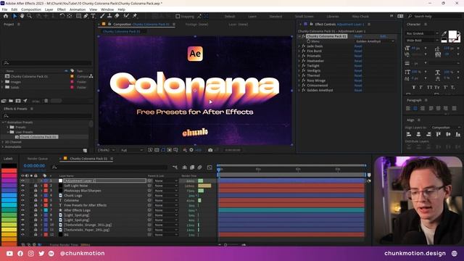
Task: Click the Instagram icon in bottom banner
Action: pos(30,254)
